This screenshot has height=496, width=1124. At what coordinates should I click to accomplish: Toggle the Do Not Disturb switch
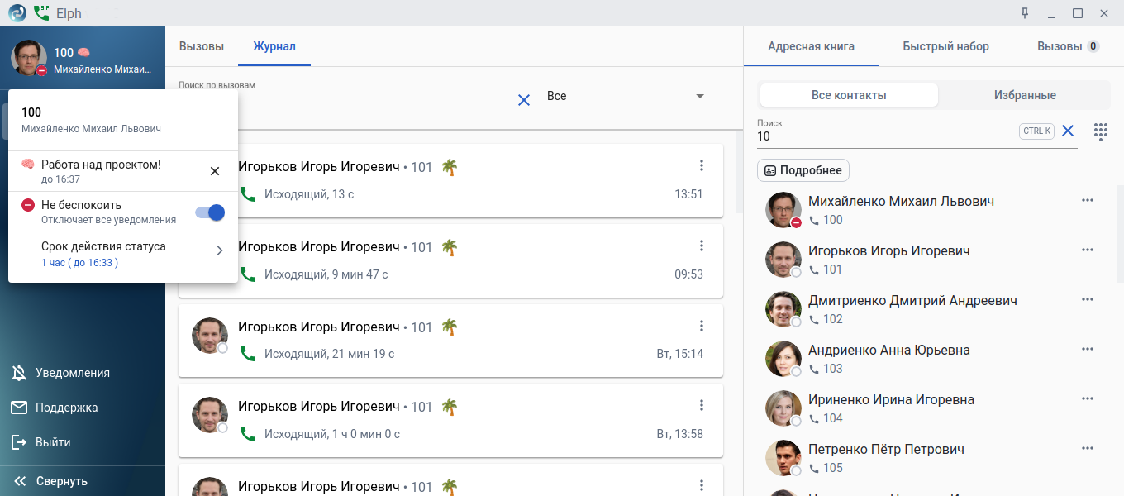point(210,212)
